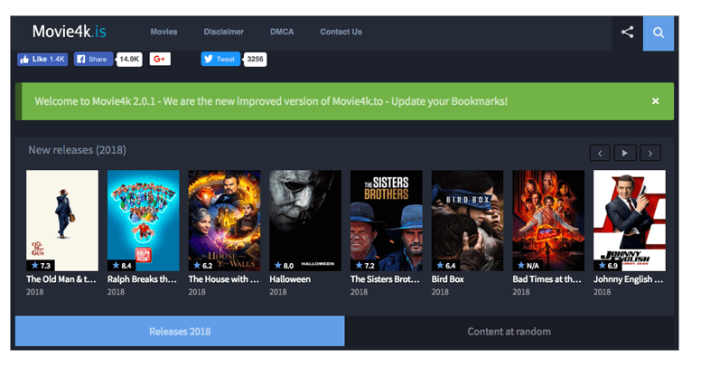Open The House with a Clock poster
The image size is (701, 367).
pyautogui.click(x=224, y=221)
